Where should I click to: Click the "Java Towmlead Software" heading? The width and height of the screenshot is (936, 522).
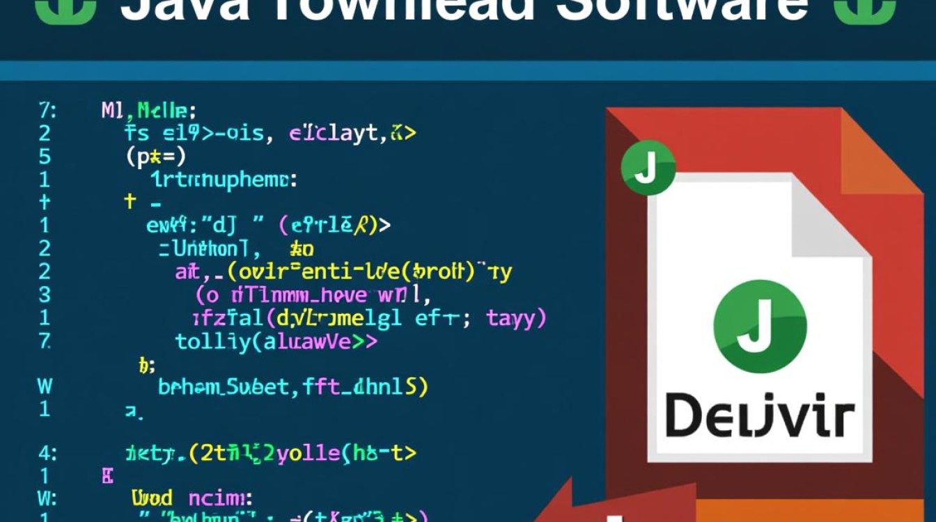[x=464, y=11]
